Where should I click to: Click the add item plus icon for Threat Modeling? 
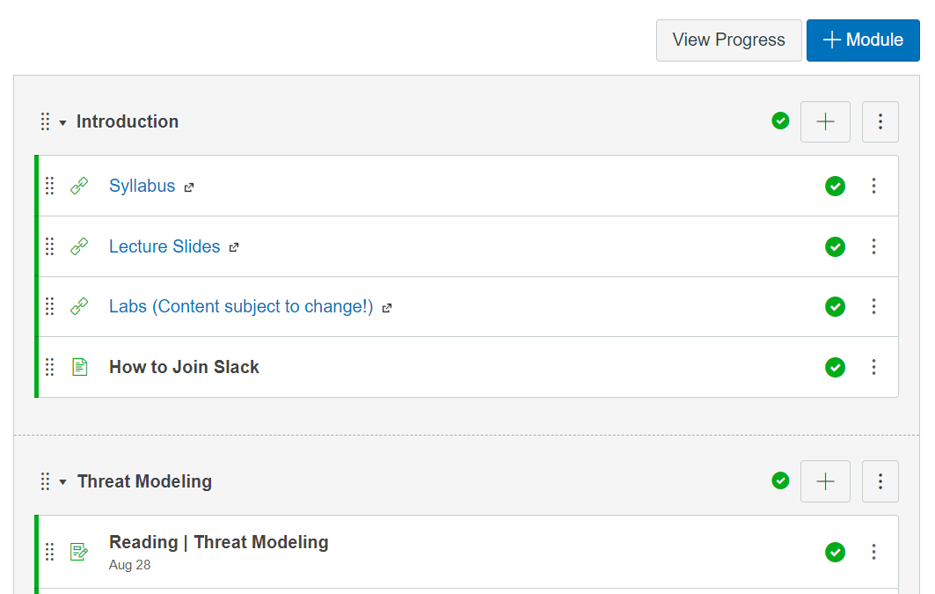[x=825, y=481]
